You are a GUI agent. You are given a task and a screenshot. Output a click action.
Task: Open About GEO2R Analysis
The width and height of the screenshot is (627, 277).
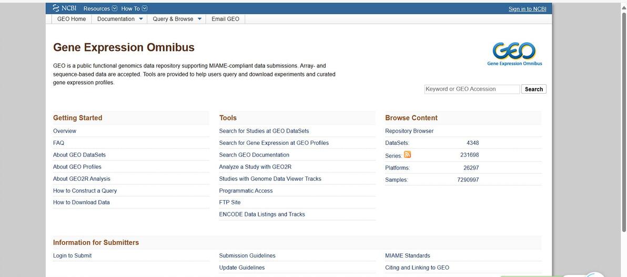pos(82,179)
